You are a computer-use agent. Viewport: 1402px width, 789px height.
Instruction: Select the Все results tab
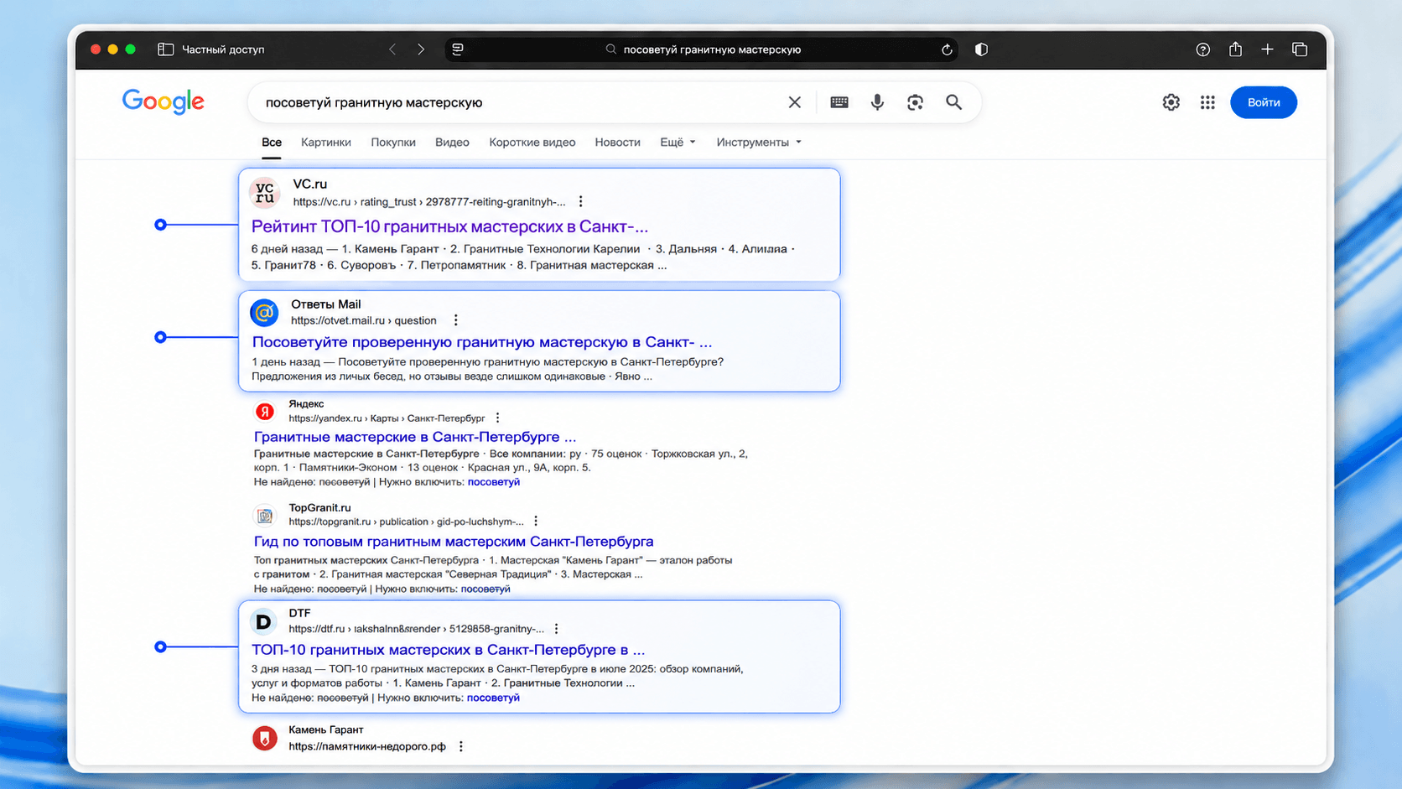click(272, 143)
